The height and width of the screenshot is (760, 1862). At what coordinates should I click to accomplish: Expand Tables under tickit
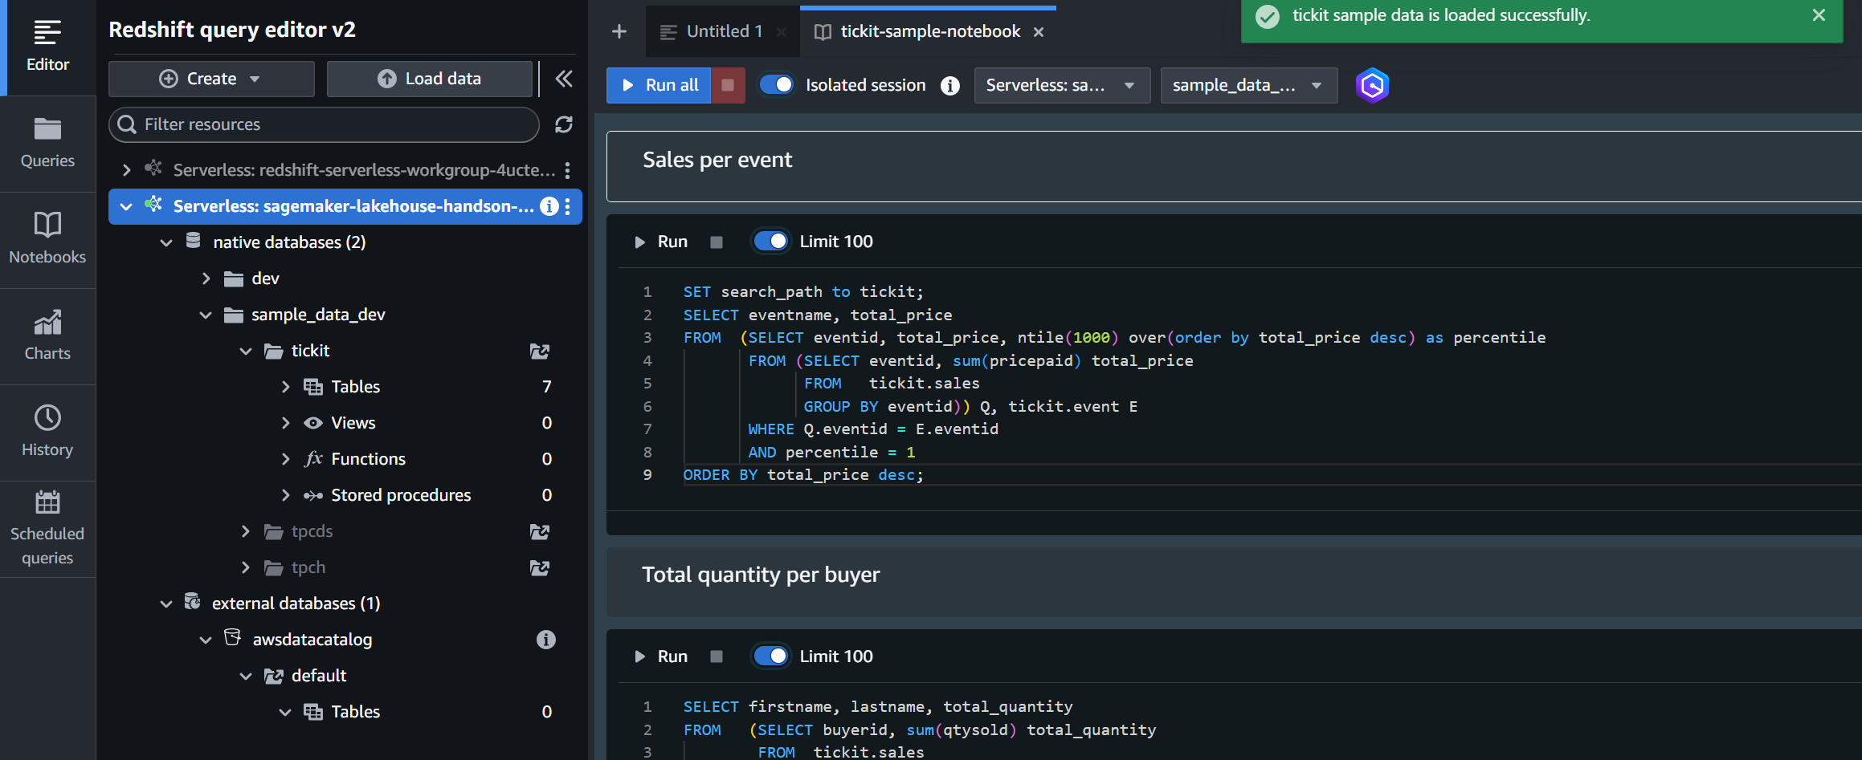[x=285, y=387]
